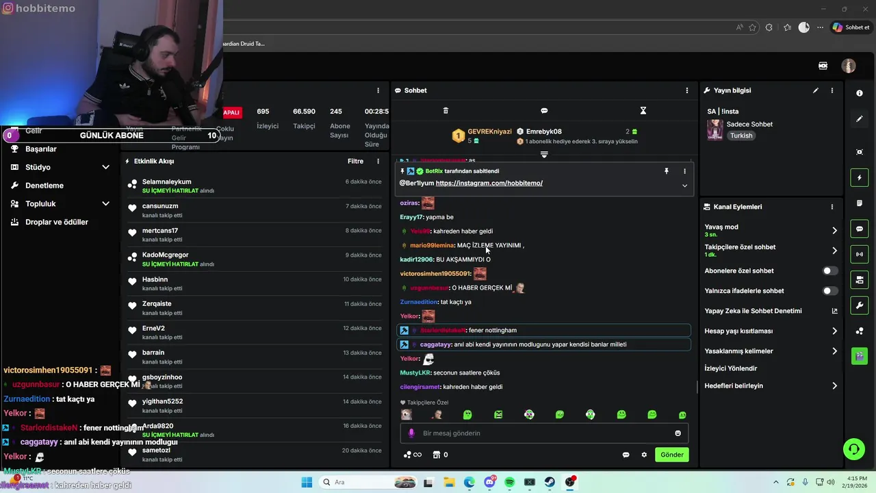The image size is (876, 493).
Task: Open the emoji picker in message box
Action: [x=678, y=433]
